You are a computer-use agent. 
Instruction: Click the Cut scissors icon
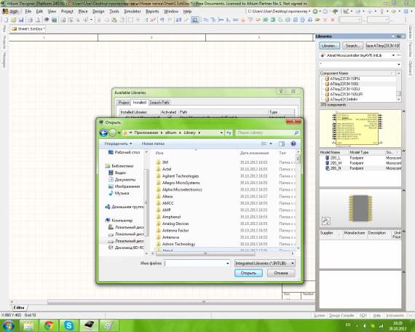click(99, 20)
